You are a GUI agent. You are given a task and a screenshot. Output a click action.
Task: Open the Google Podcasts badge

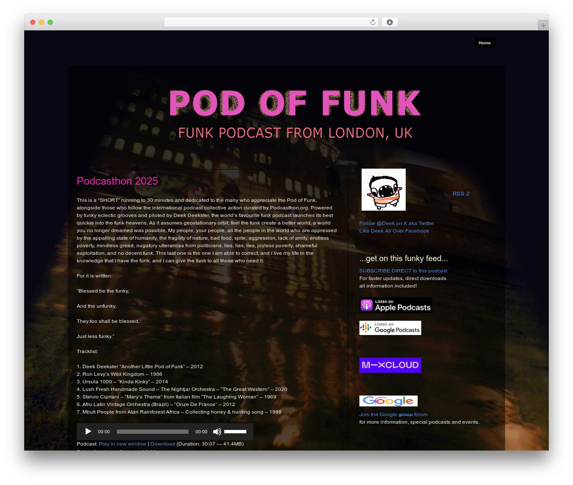[390, 328]
